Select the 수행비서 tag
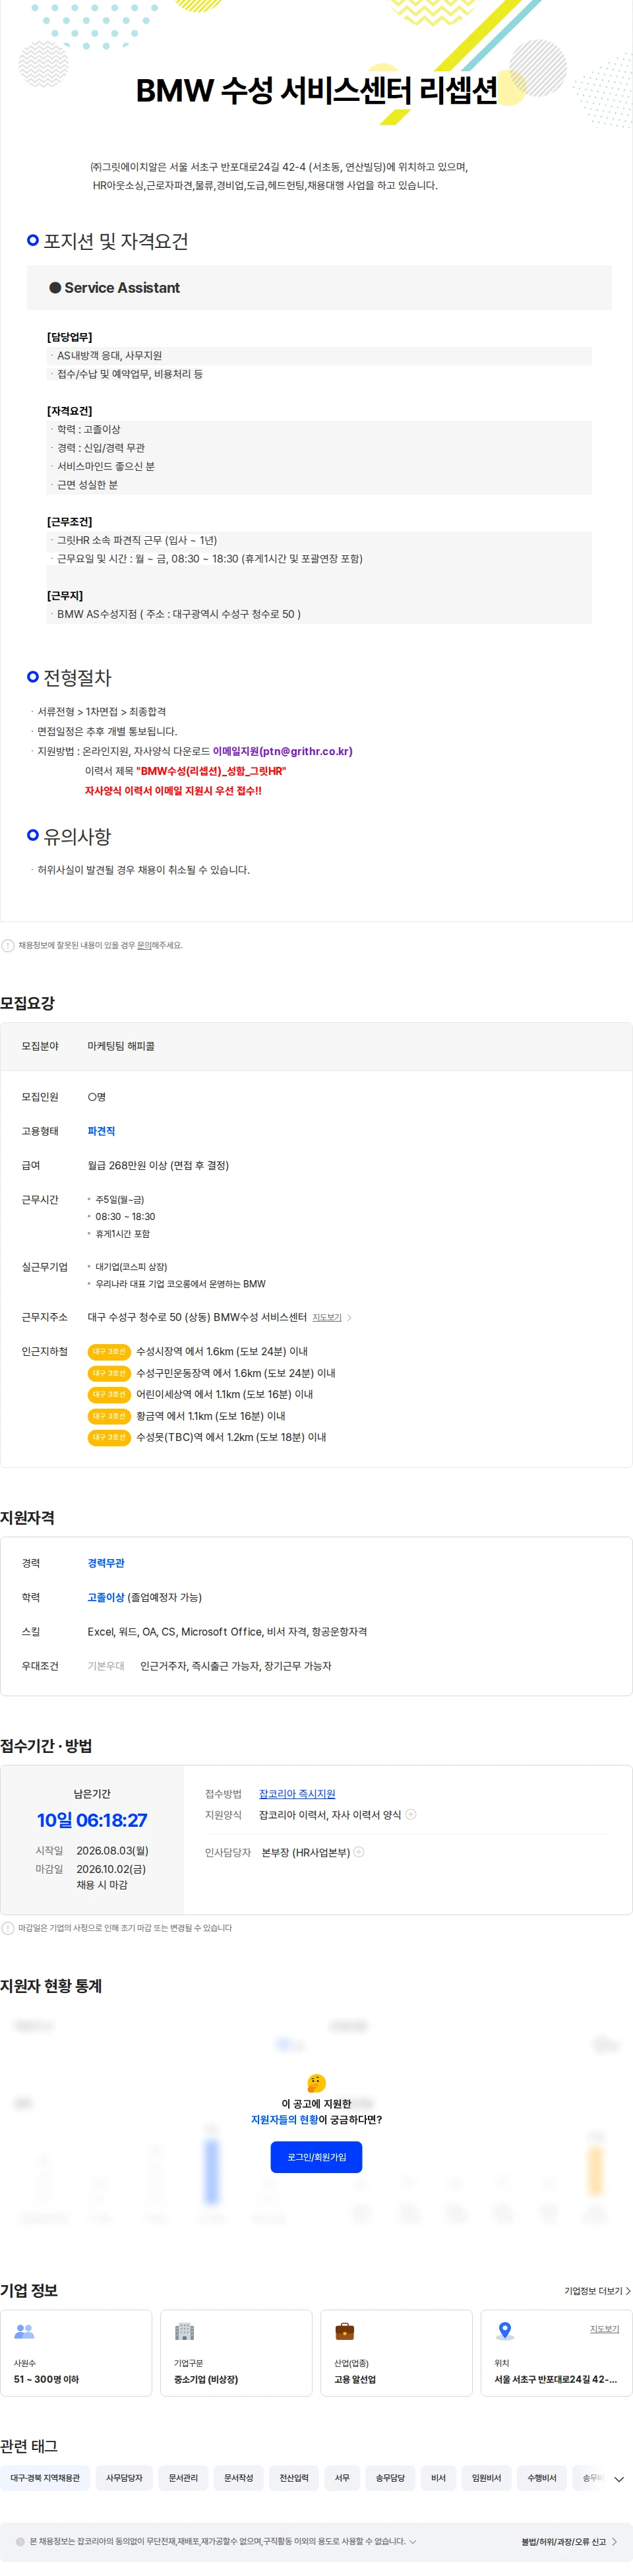The width and height of the screenshot is (633, 2576). tap(542, 2478)
